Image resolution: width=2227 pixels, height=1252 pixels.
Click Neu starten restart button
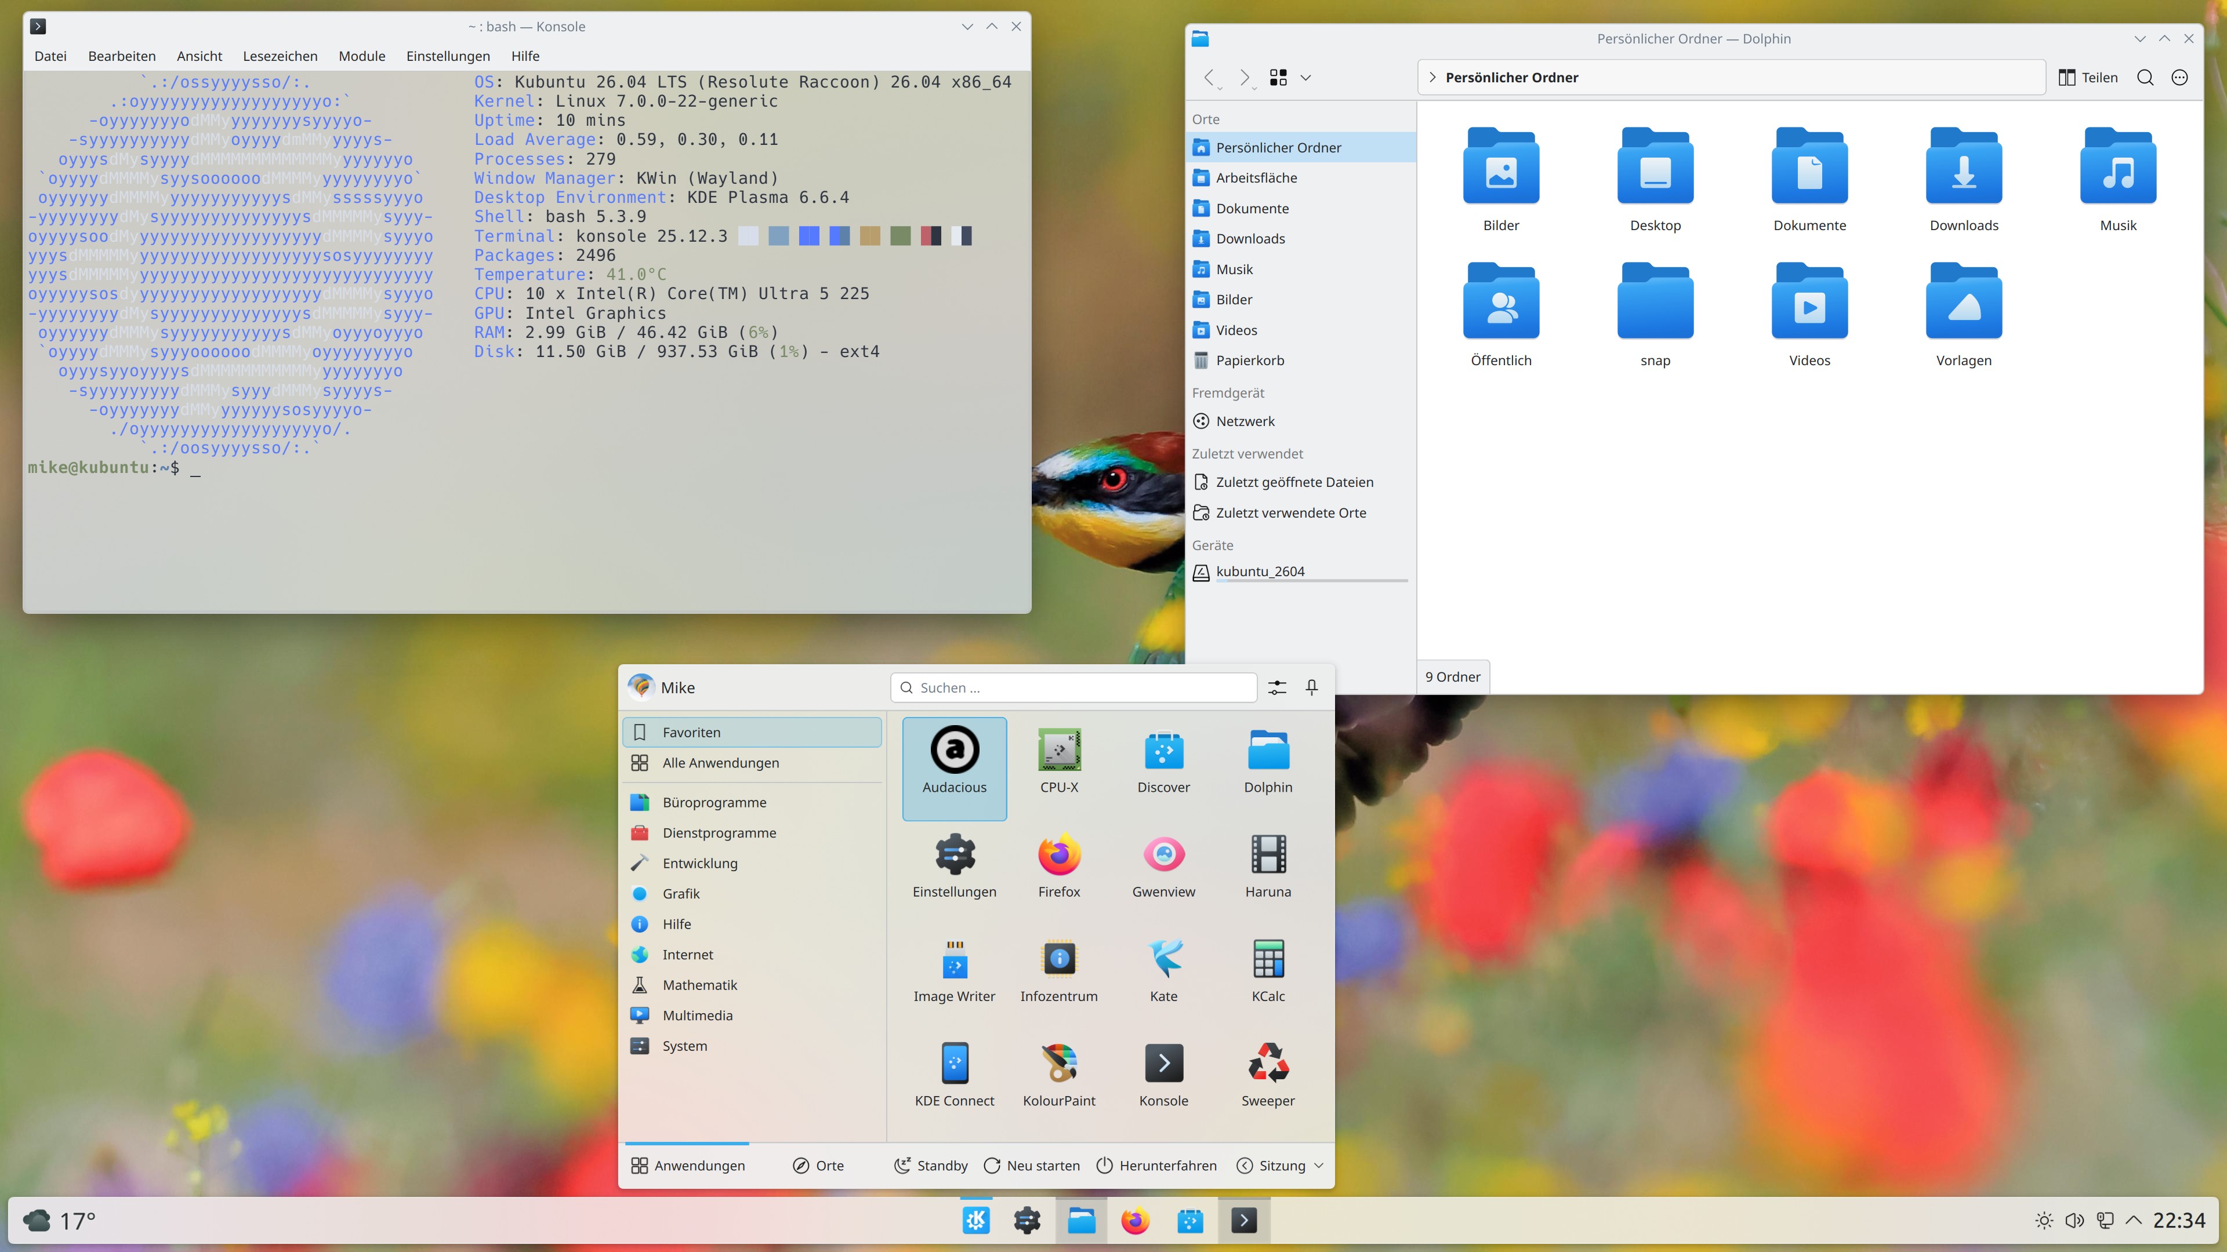click(1032, 1166)
